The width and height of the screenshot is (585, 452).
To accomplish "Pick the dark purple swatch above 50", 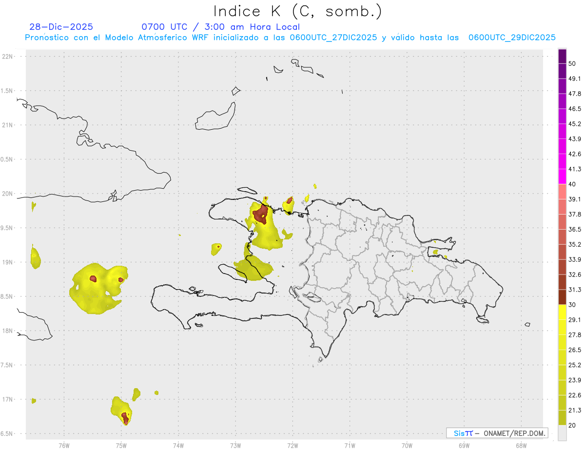I will (563, 57).
